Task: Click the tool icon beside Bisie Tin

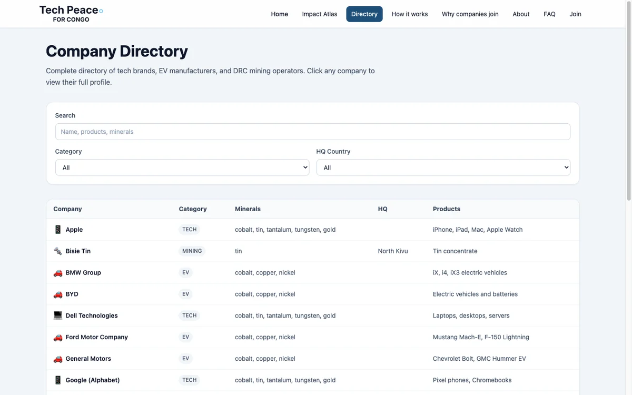Action: (58, 251)
